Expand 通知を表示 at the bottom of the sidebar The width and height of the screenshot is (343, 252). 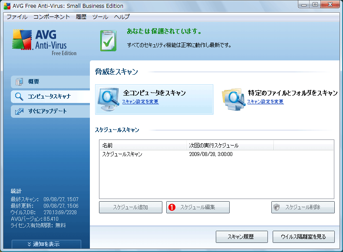(x=46, y=244)
